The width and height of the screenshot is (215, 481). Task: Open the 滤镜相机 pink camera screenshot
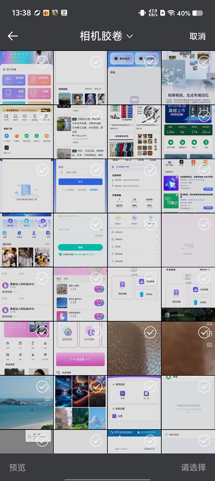coord(81,348)
